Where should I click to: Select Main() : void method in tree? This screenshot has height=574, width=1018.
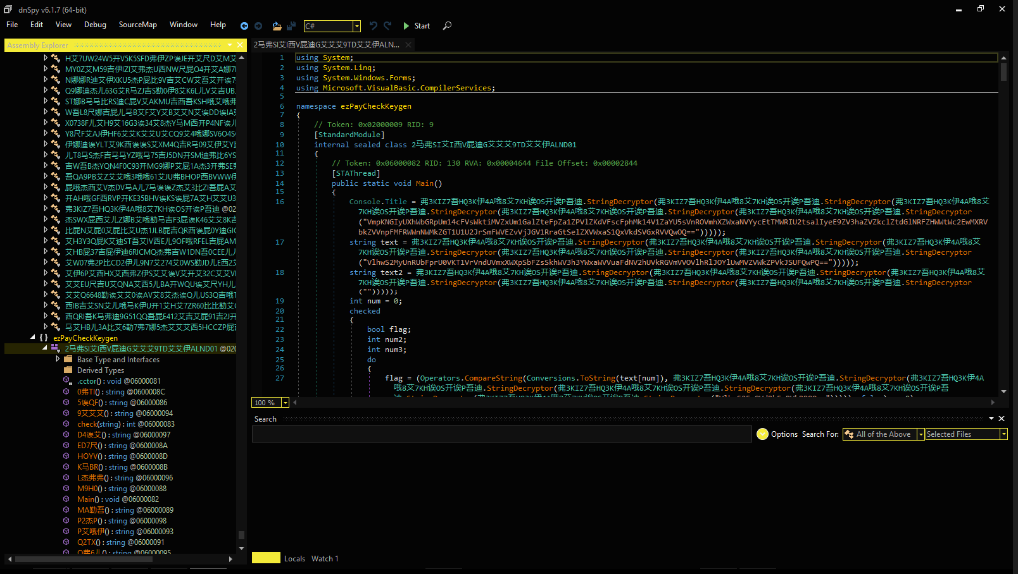point(118,499)
